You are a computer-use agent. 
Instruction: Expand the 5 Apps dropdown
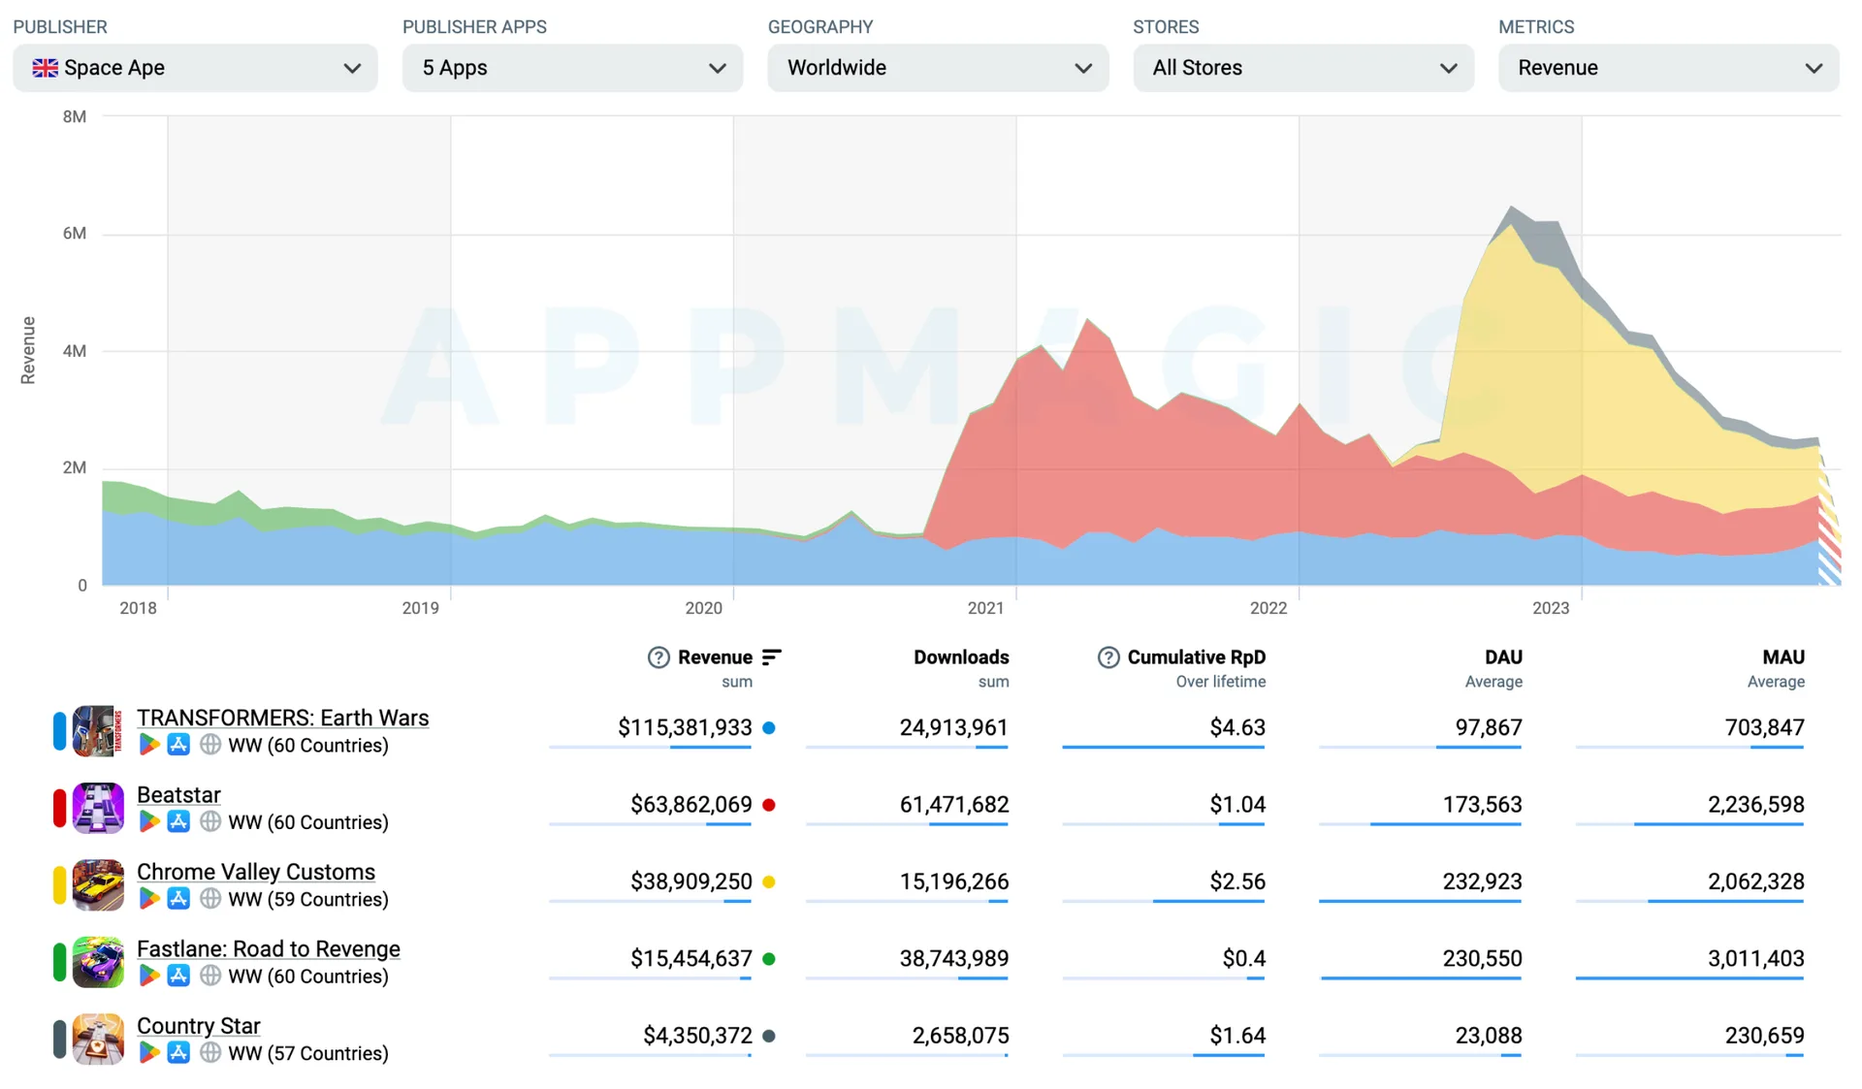click(x=572, y=68)
